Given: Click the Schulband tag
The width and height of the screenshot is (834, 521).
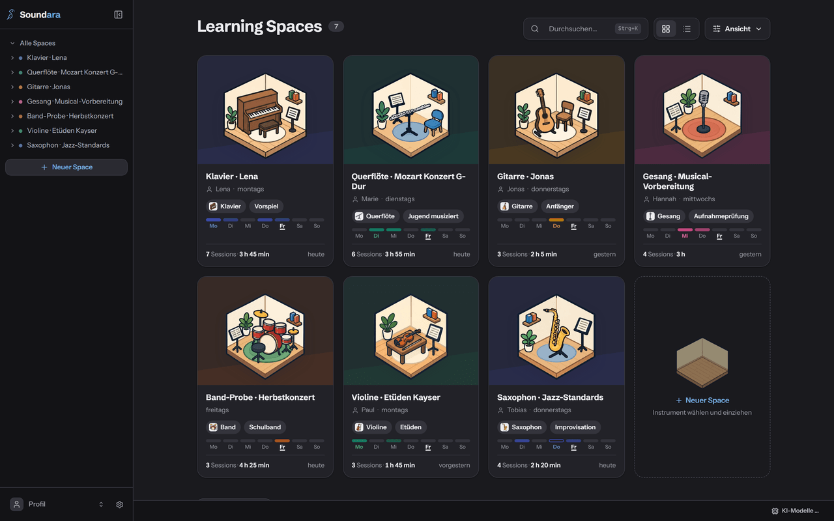Looking at the screenshot, I should click(x=265, y=427).
